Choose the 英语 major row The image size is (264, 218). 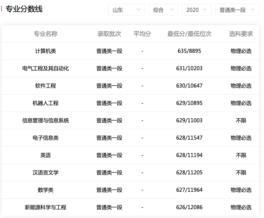pos(45,155)
